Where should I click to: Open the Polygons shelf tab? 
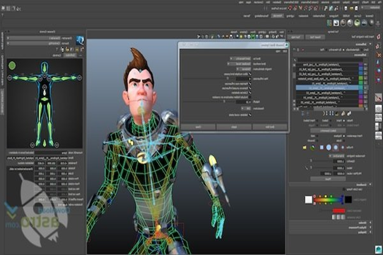[335, 16]
